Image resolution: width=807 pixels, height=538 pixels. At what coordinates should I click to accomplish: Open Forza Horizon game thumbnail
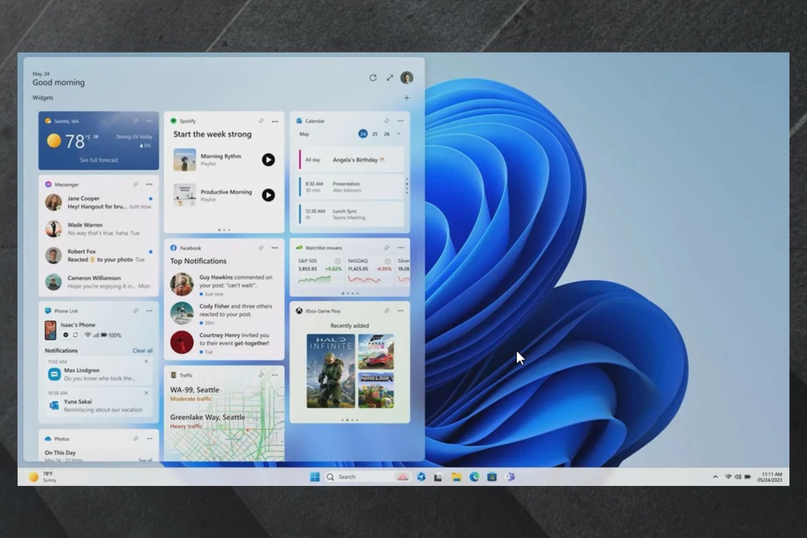click(x=376, y=351)
